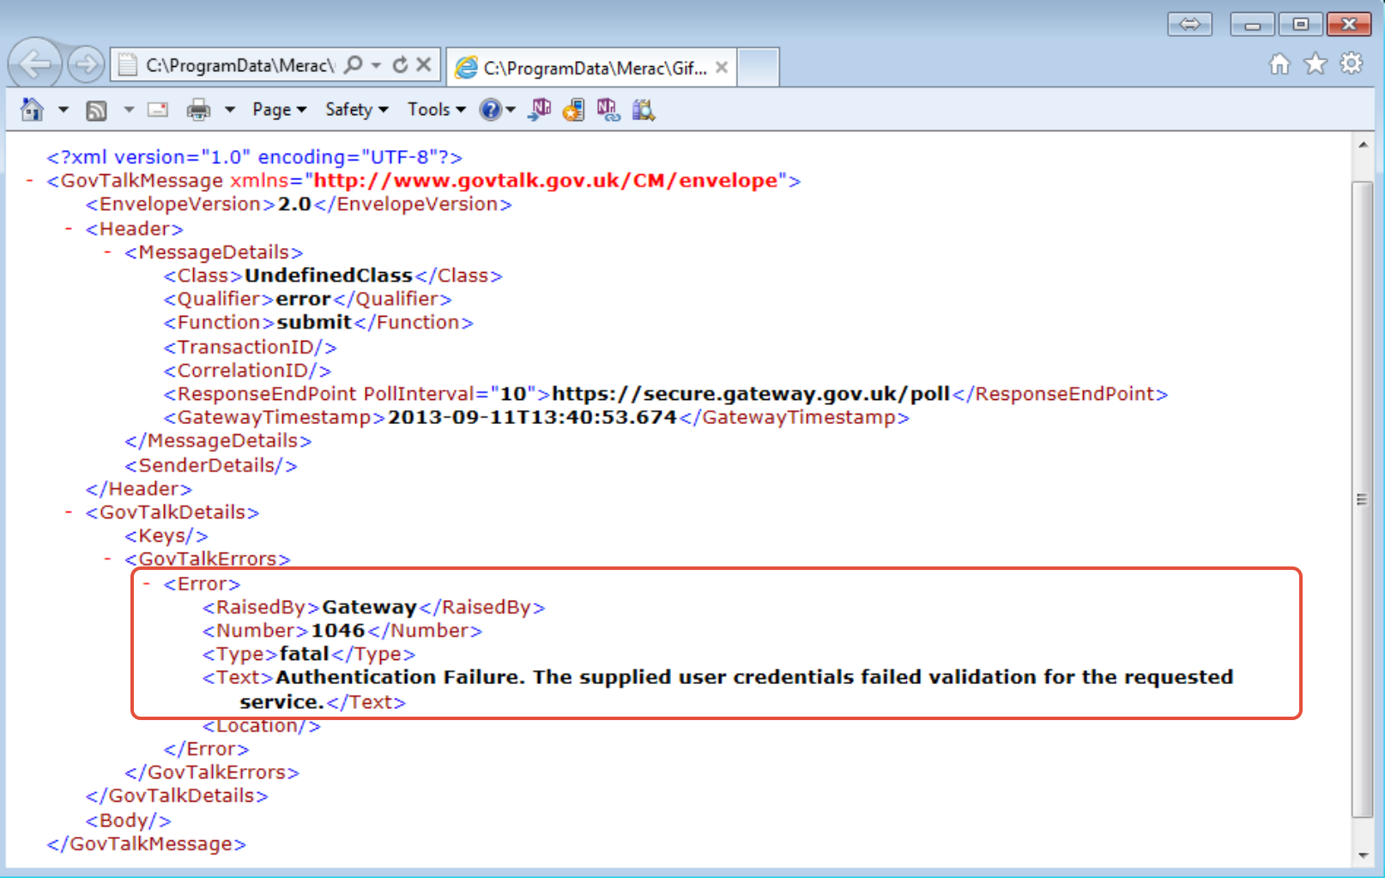This screenshot has height=878, width=1385.
Task: Click the Read Mail envelope icon
Action: pyautogui.click(x=158, y=110)
